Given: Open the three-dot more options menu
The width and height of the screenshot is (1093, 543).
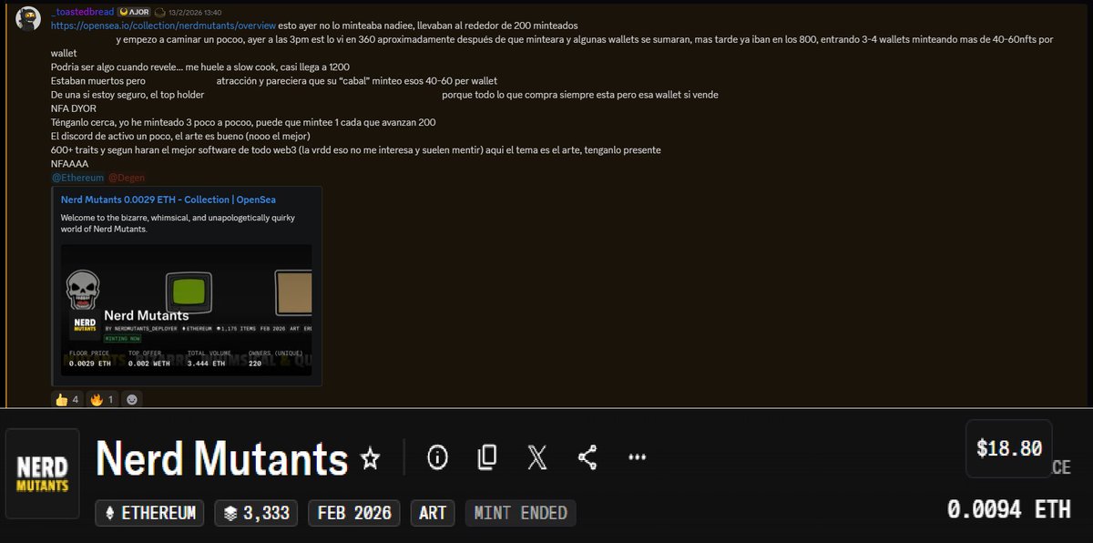Looking at the screenshot, I should pos(637,457).
